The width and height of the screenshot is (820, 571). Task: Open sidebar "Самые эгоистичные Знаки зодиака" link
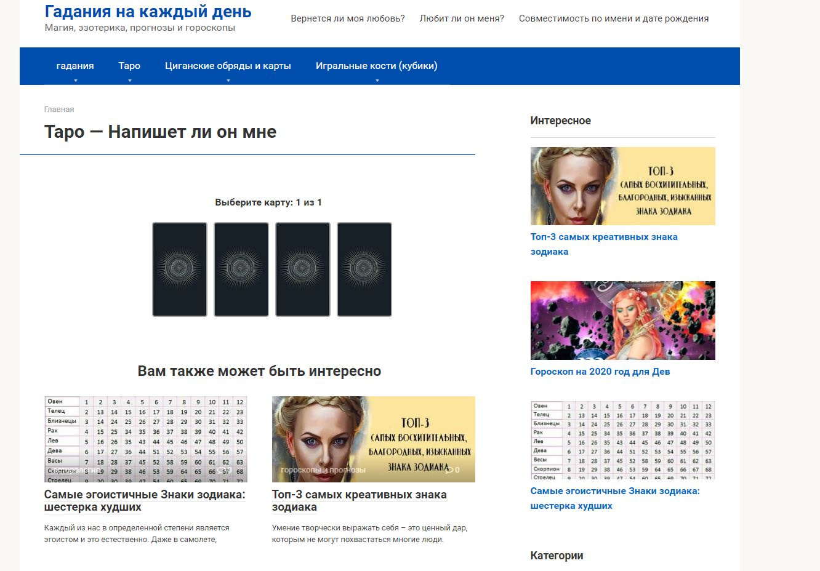click(615, 498)
